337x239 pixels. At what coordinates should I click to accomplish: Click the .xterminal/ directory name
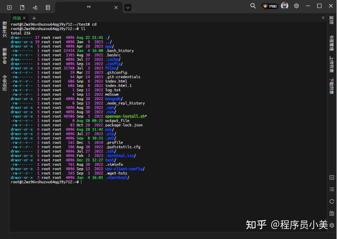click(x=117, y=178)
